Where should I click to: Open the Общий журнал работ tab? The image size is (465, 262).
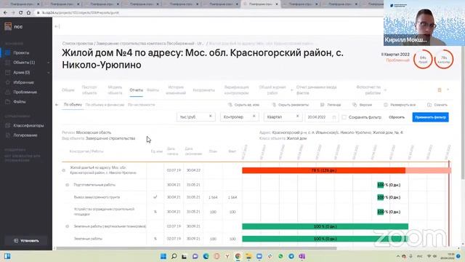pyautogui.click(x=272, y=90)
